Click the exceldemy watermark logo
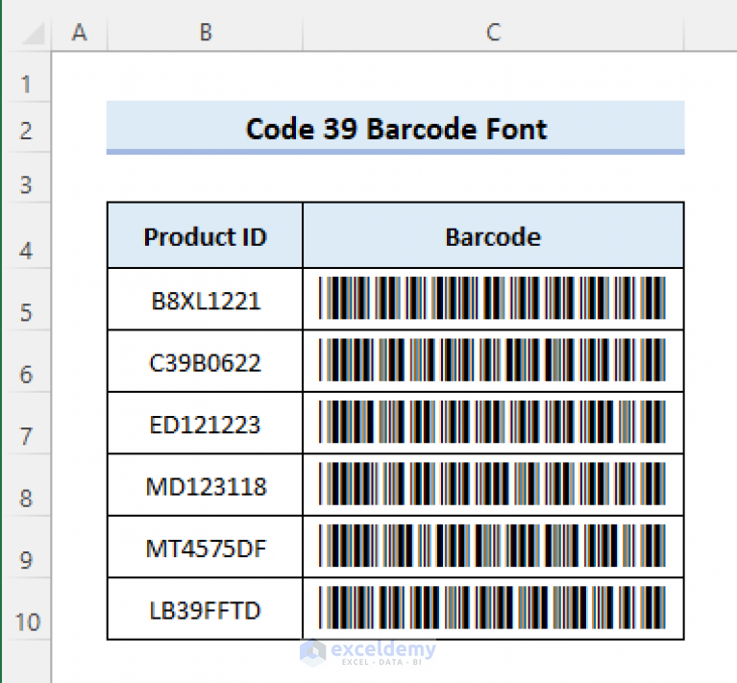 368,651
